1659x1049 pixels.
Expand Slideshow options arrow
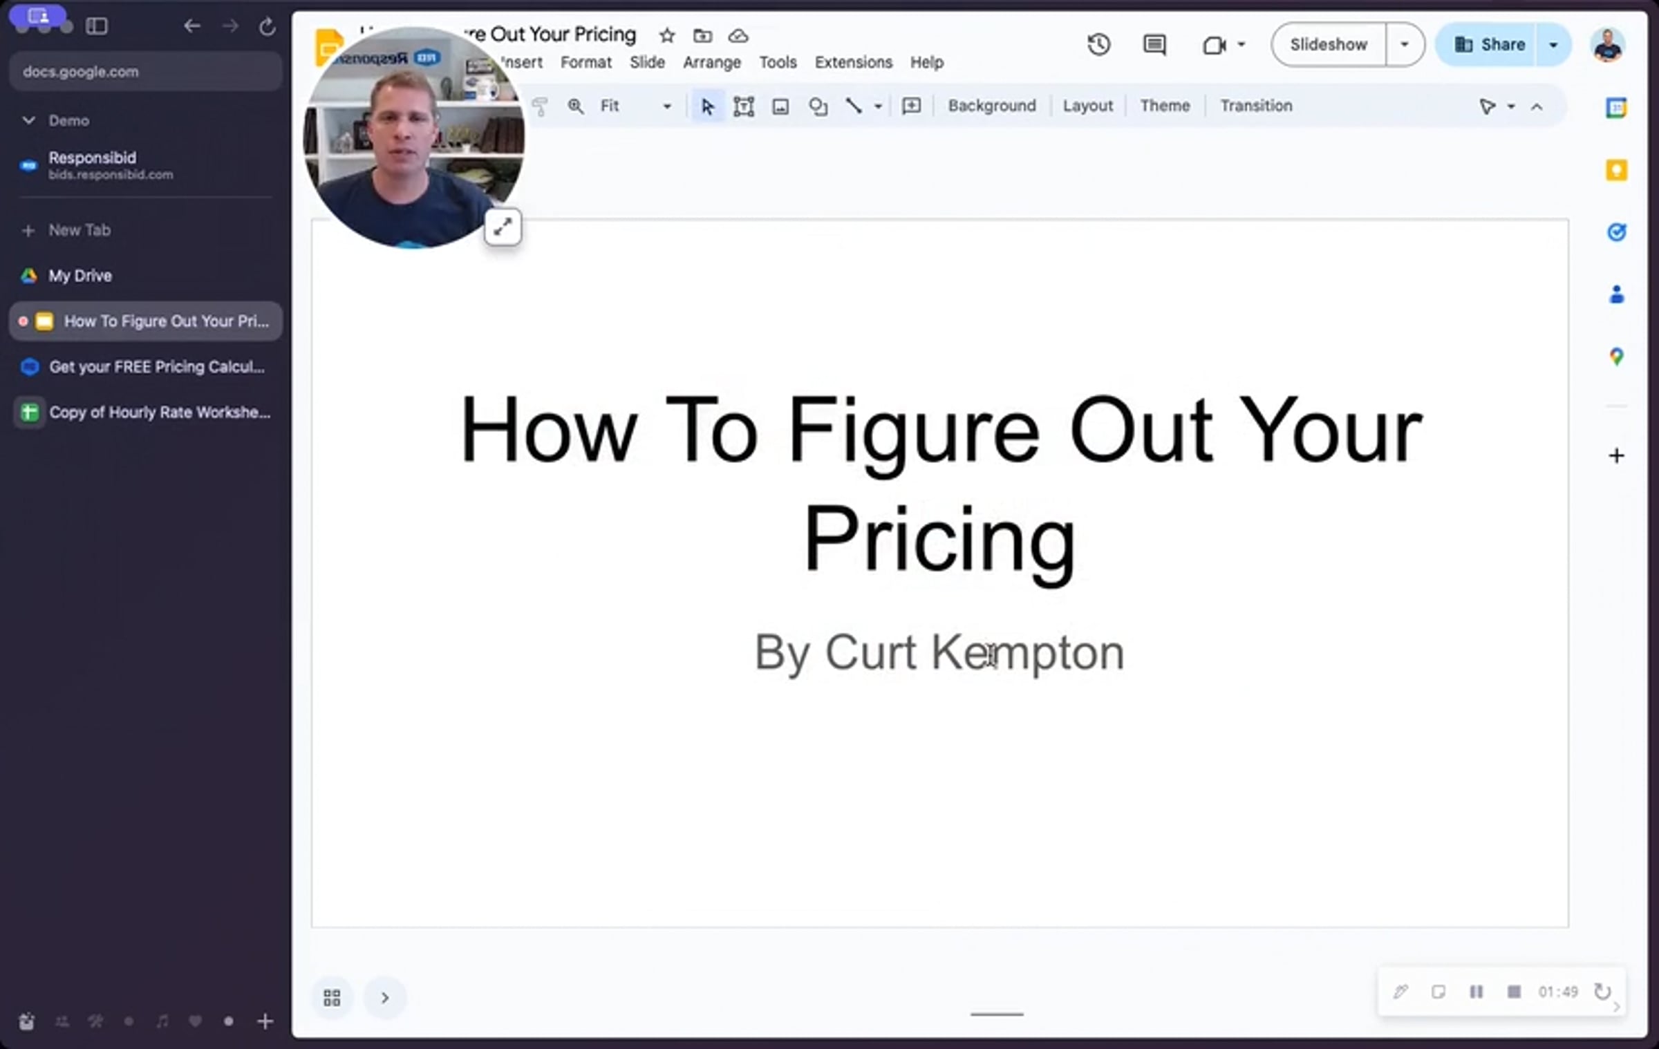click(x=1404, y=45)
